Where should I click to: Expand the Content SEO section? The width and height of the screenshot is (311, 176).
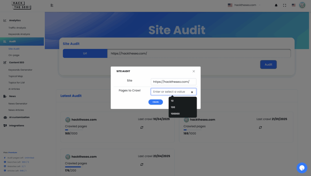click(16, 62)
